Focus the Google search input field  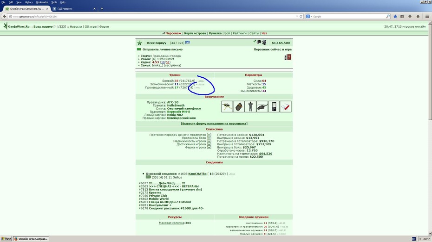[348, 17]
